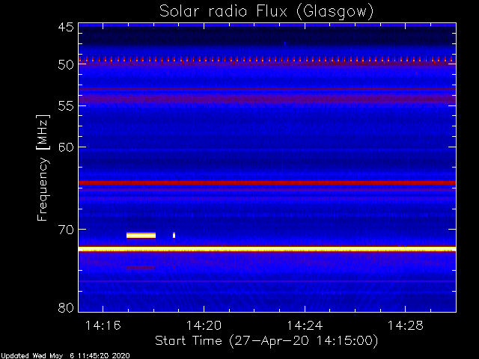This screenshot has width=479, height=359.
Task: Click the bright yellow interference line below 70 MHz
Action: click(267, 249)
